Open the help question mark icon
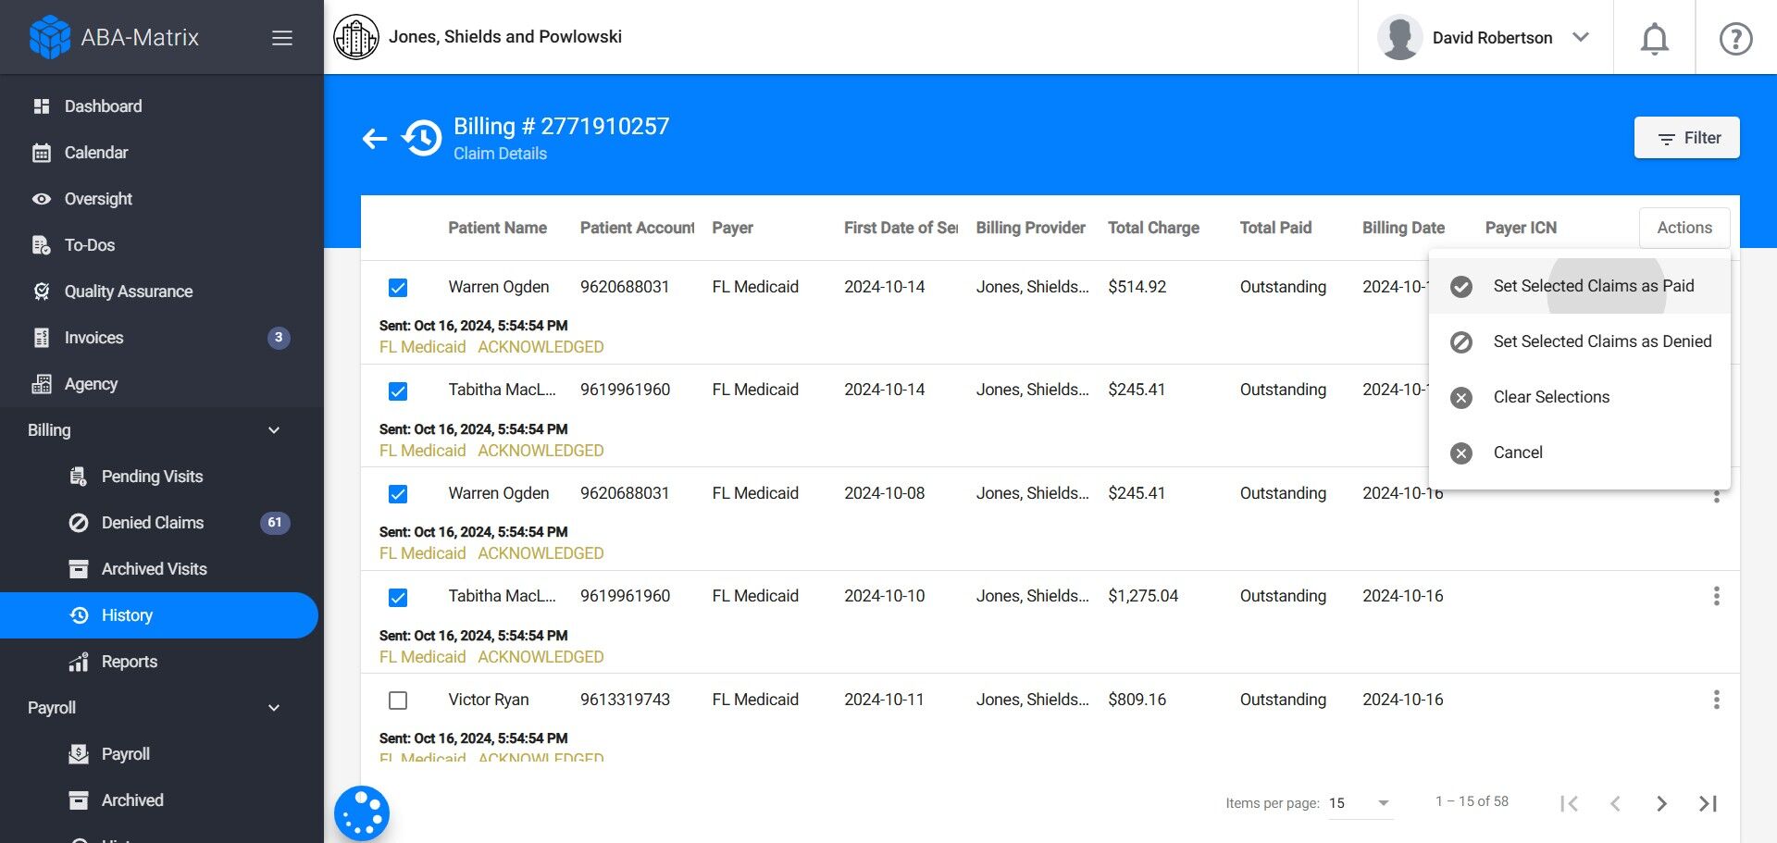Screen dimensions: 1777x843 click(x=1735, y=38)
